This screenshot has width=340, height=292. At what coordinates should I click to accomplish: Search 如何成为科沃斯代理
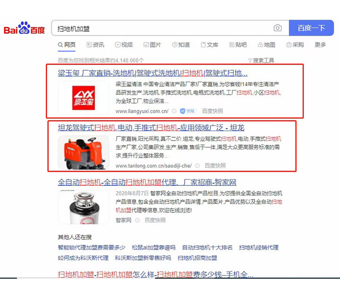pyautogui.click(x=83, y=258)
